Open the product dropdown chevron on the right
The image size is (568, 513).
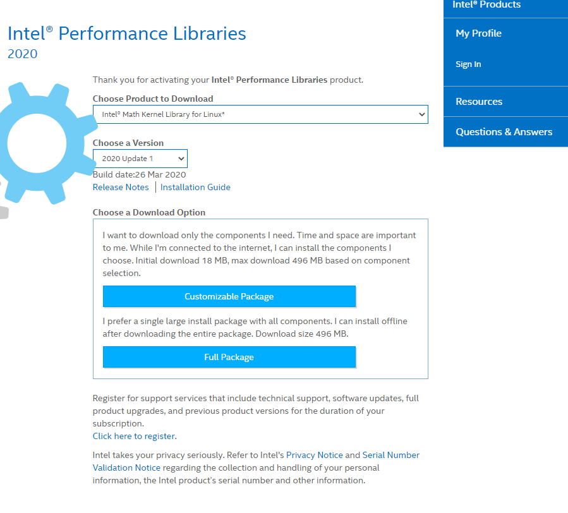coord(421,114)
